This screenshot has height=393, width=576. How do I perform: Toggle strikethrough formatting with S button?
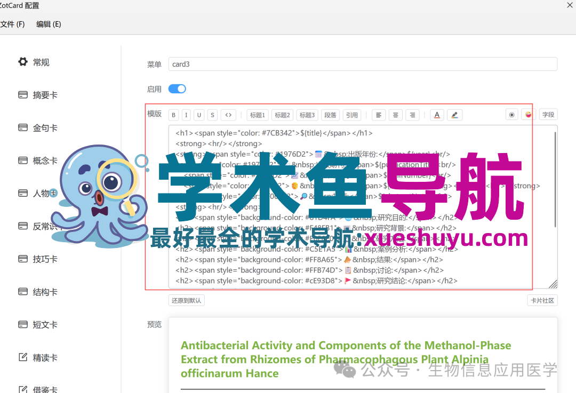point(212,115)
